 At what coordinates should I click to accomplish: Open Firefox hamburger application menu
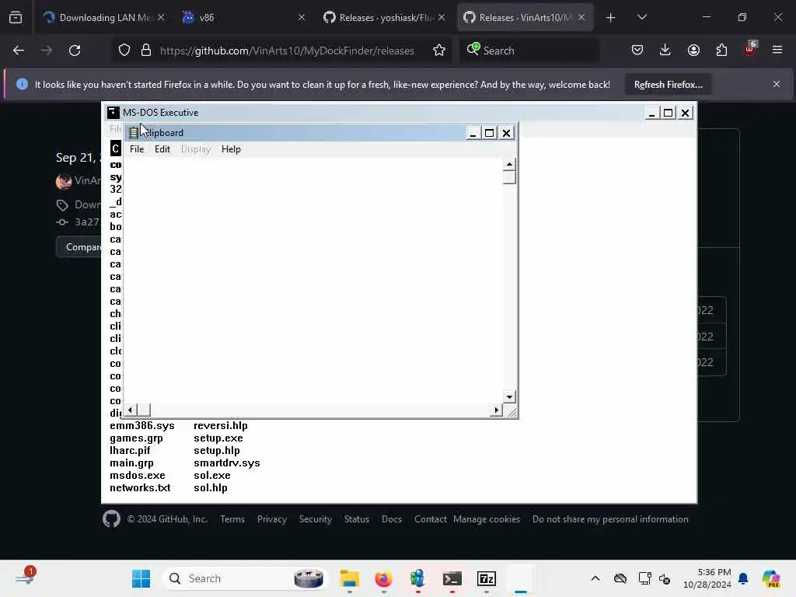click(777, 51)
